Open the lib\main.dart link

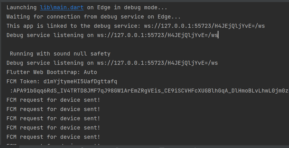(62, 8)
